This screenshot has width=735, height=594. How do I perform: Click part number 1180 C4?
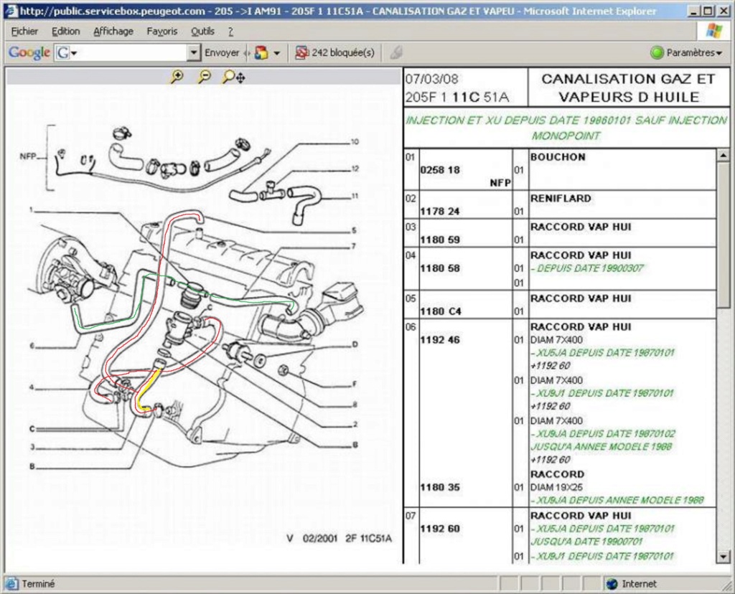(x=441, y=311)
